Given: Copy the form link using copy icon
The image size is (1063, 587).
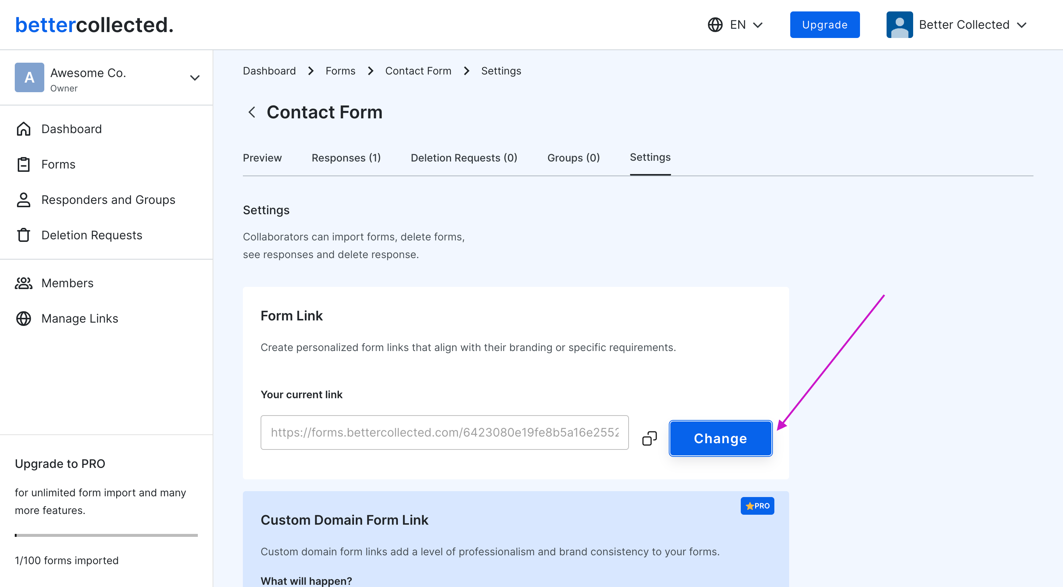Looking at the screenshot, I should [x=649, y=438].
